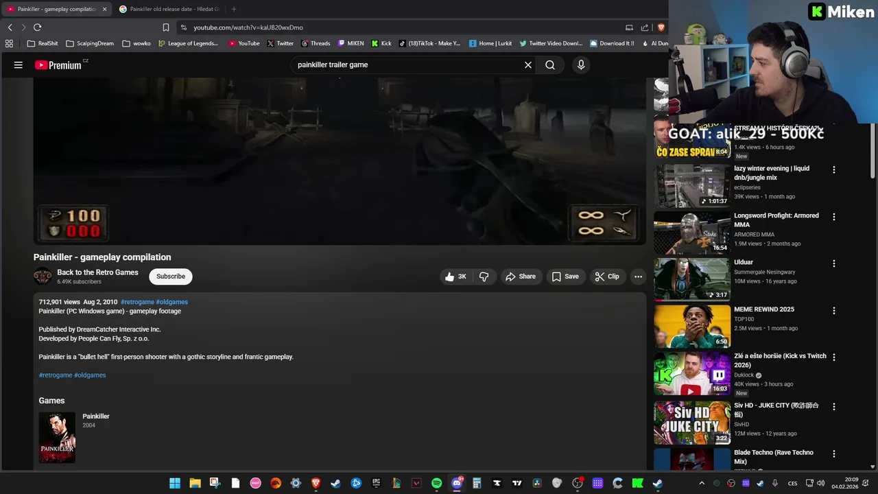Open the Calculator taskbar icon
Image resolution: width=878 pixels, height=494 pixels.
pos(477,483)
